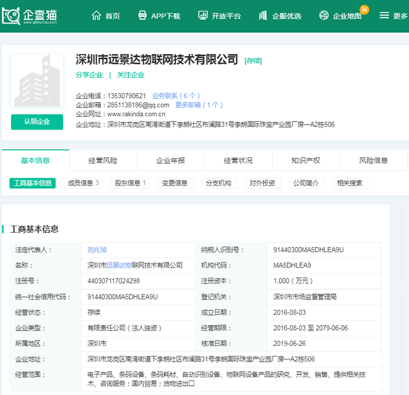The width and height of the screenshot is (409, 395).
Task: Click the APP下载 download icon
Action: (142, 16)
